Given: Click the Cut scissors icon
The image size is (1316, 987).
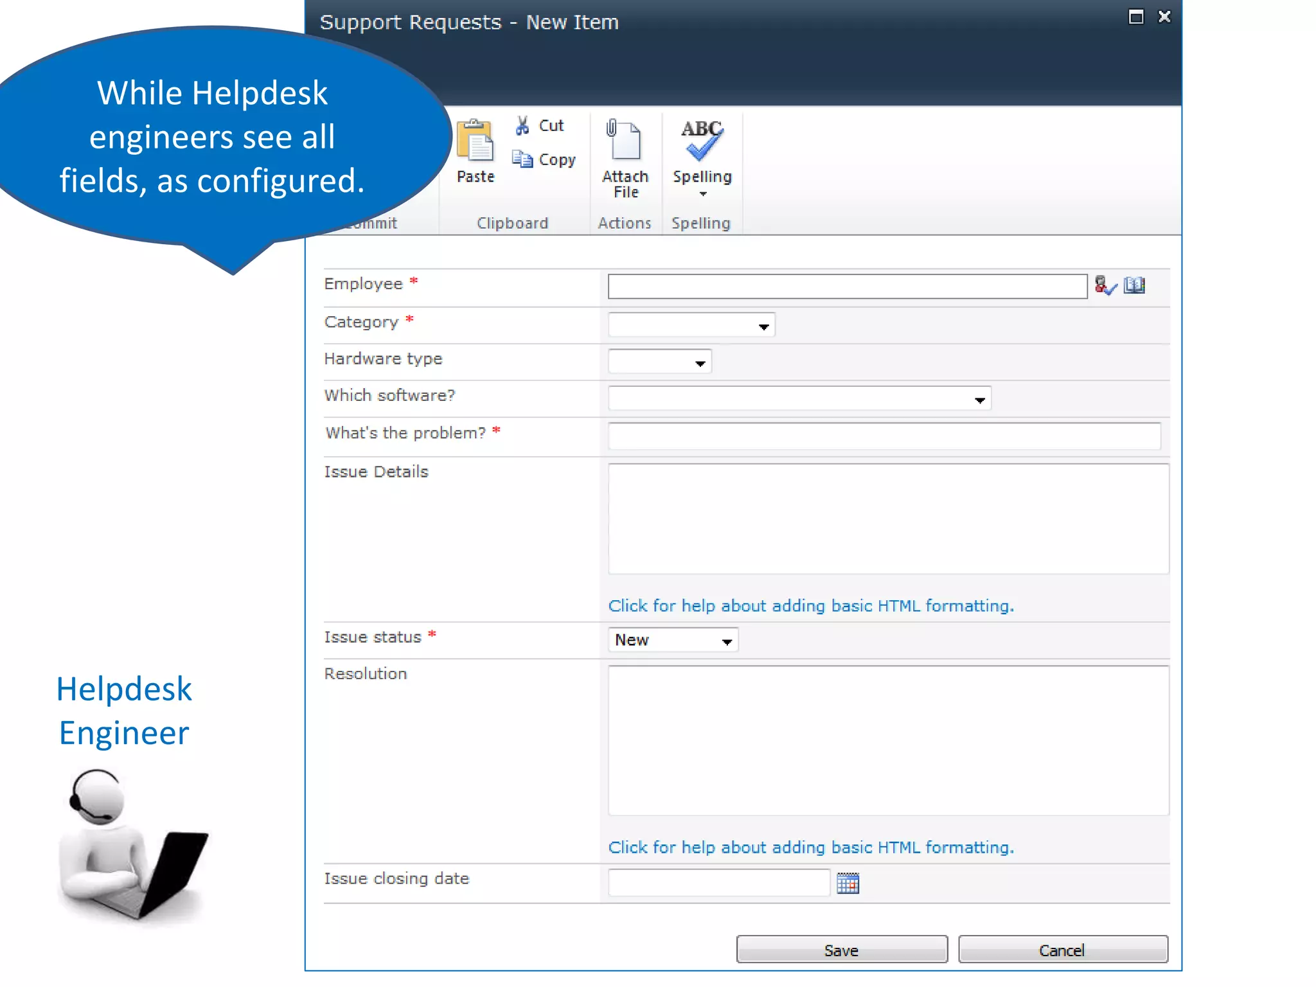Looking at the screenshot, I should point(522,125).
